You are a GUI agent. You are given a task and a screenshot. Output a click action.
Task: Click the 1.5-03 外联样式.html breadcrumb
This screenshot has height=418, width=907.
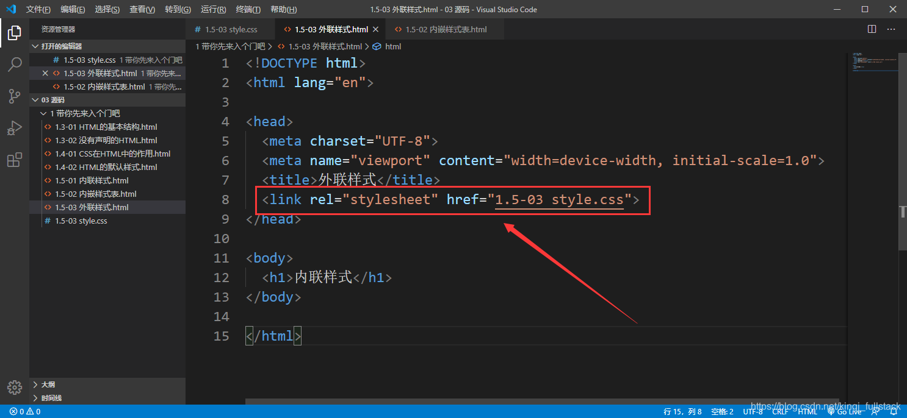coord(320,46)
